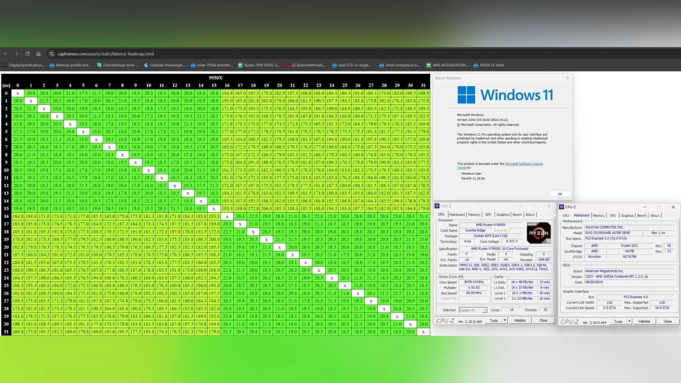Click Tools button in left CPU-Z window
681x383 pixels.
click(x=494, y=321)
